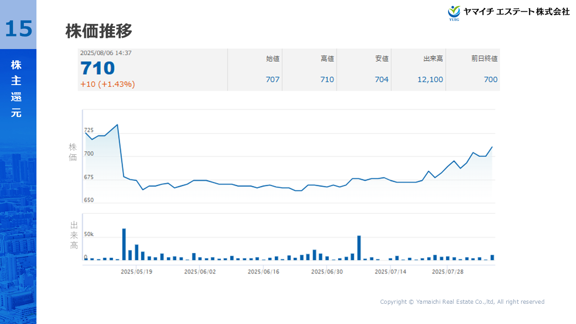Viewport: 576px width, 324px height.
Task: Select the 出来高 value 12,100
Action: pyautogui.click(x=429, y=80)
